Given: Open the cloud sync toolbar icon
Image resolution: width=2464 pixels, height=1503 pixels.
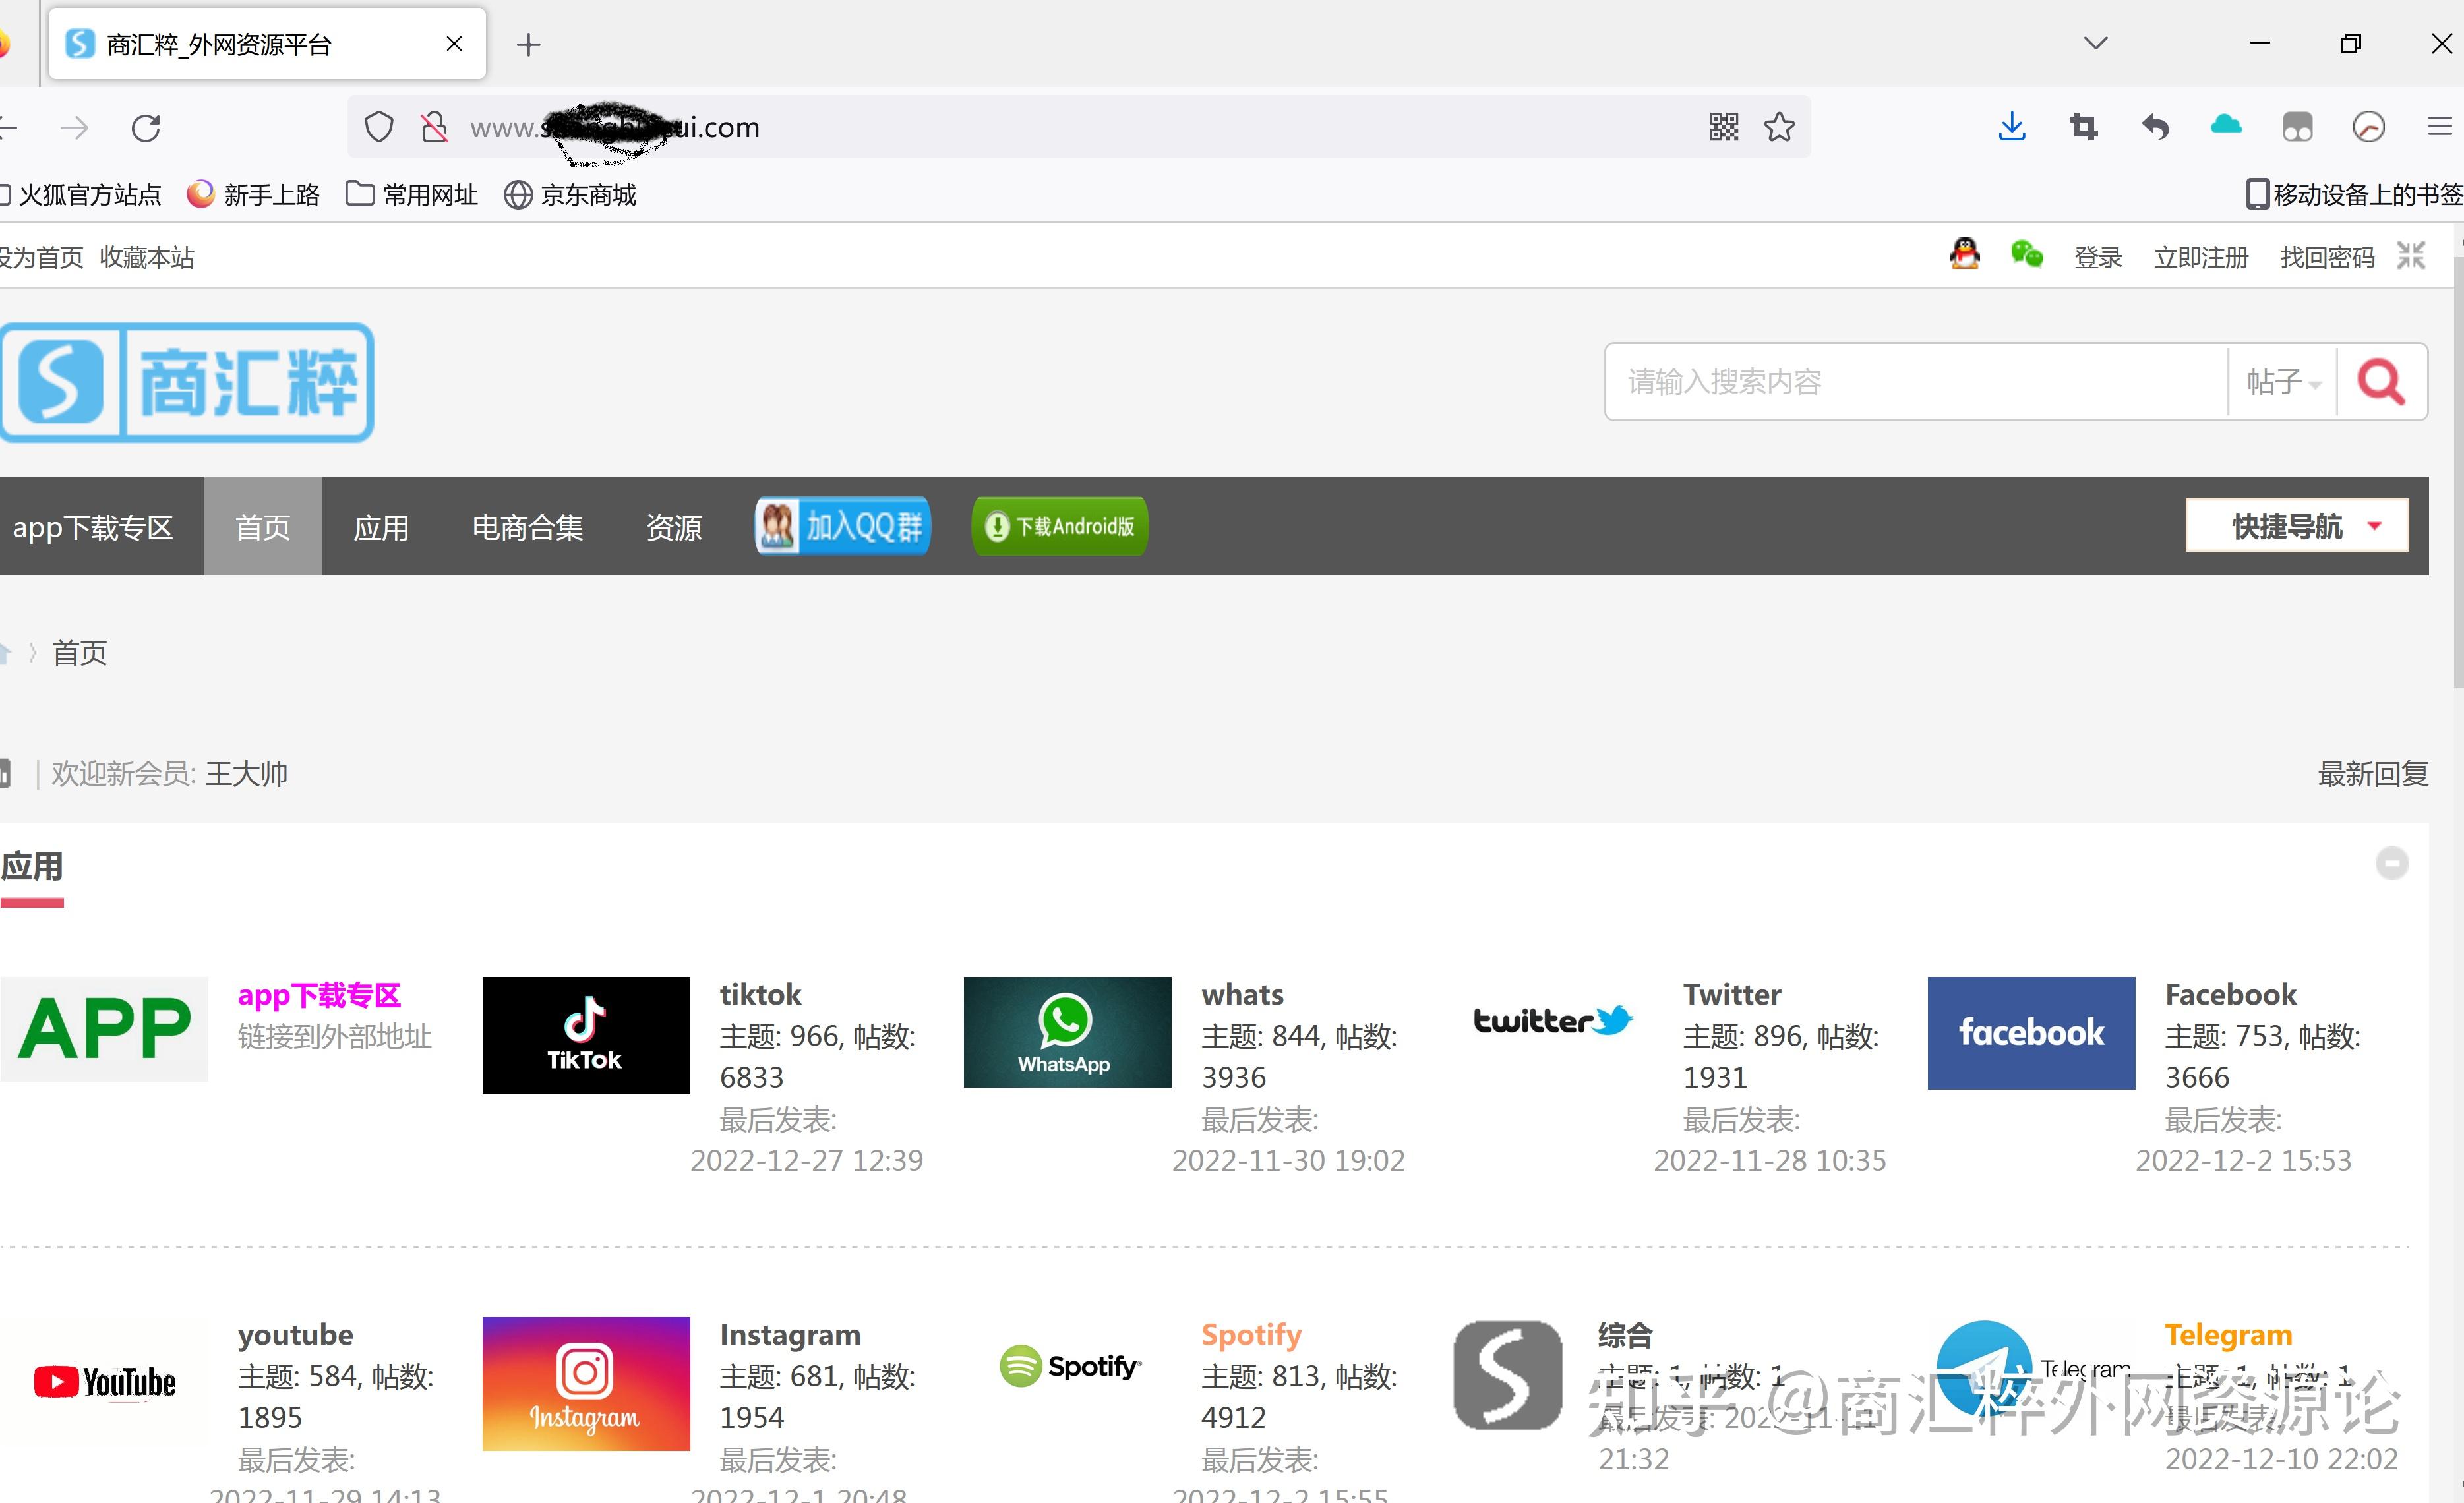Looking at the screenshot, I should (2226, 125).
